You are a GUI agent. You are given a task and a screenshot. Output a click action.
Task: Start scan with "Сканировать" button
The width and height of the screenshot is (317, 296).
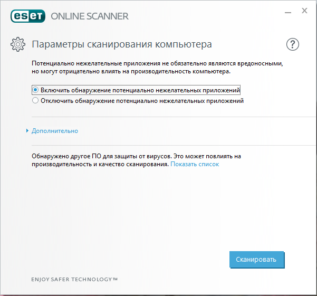[256, 260]
